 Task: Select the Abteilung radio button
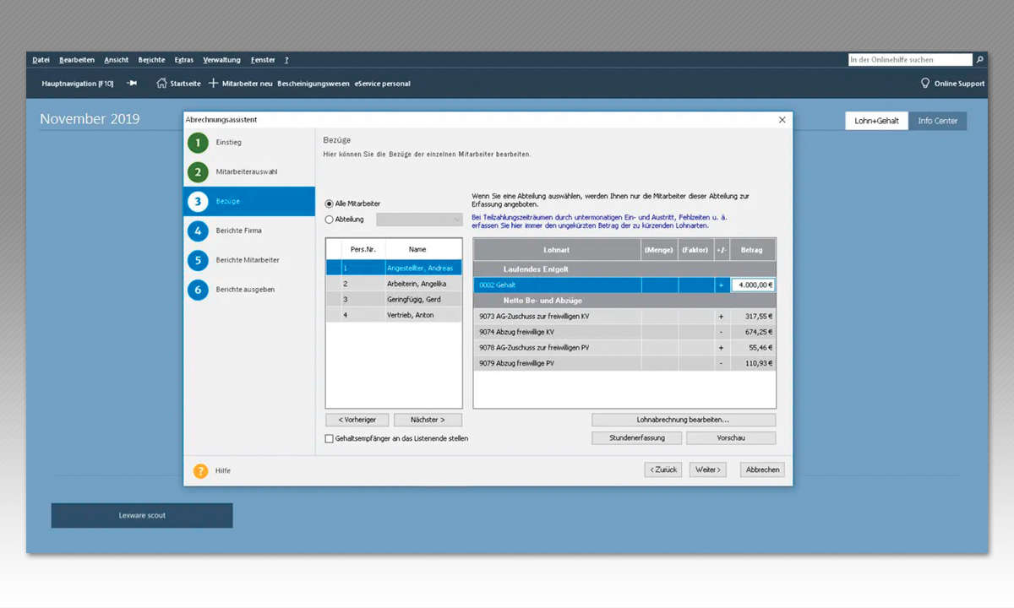[330, 220]
